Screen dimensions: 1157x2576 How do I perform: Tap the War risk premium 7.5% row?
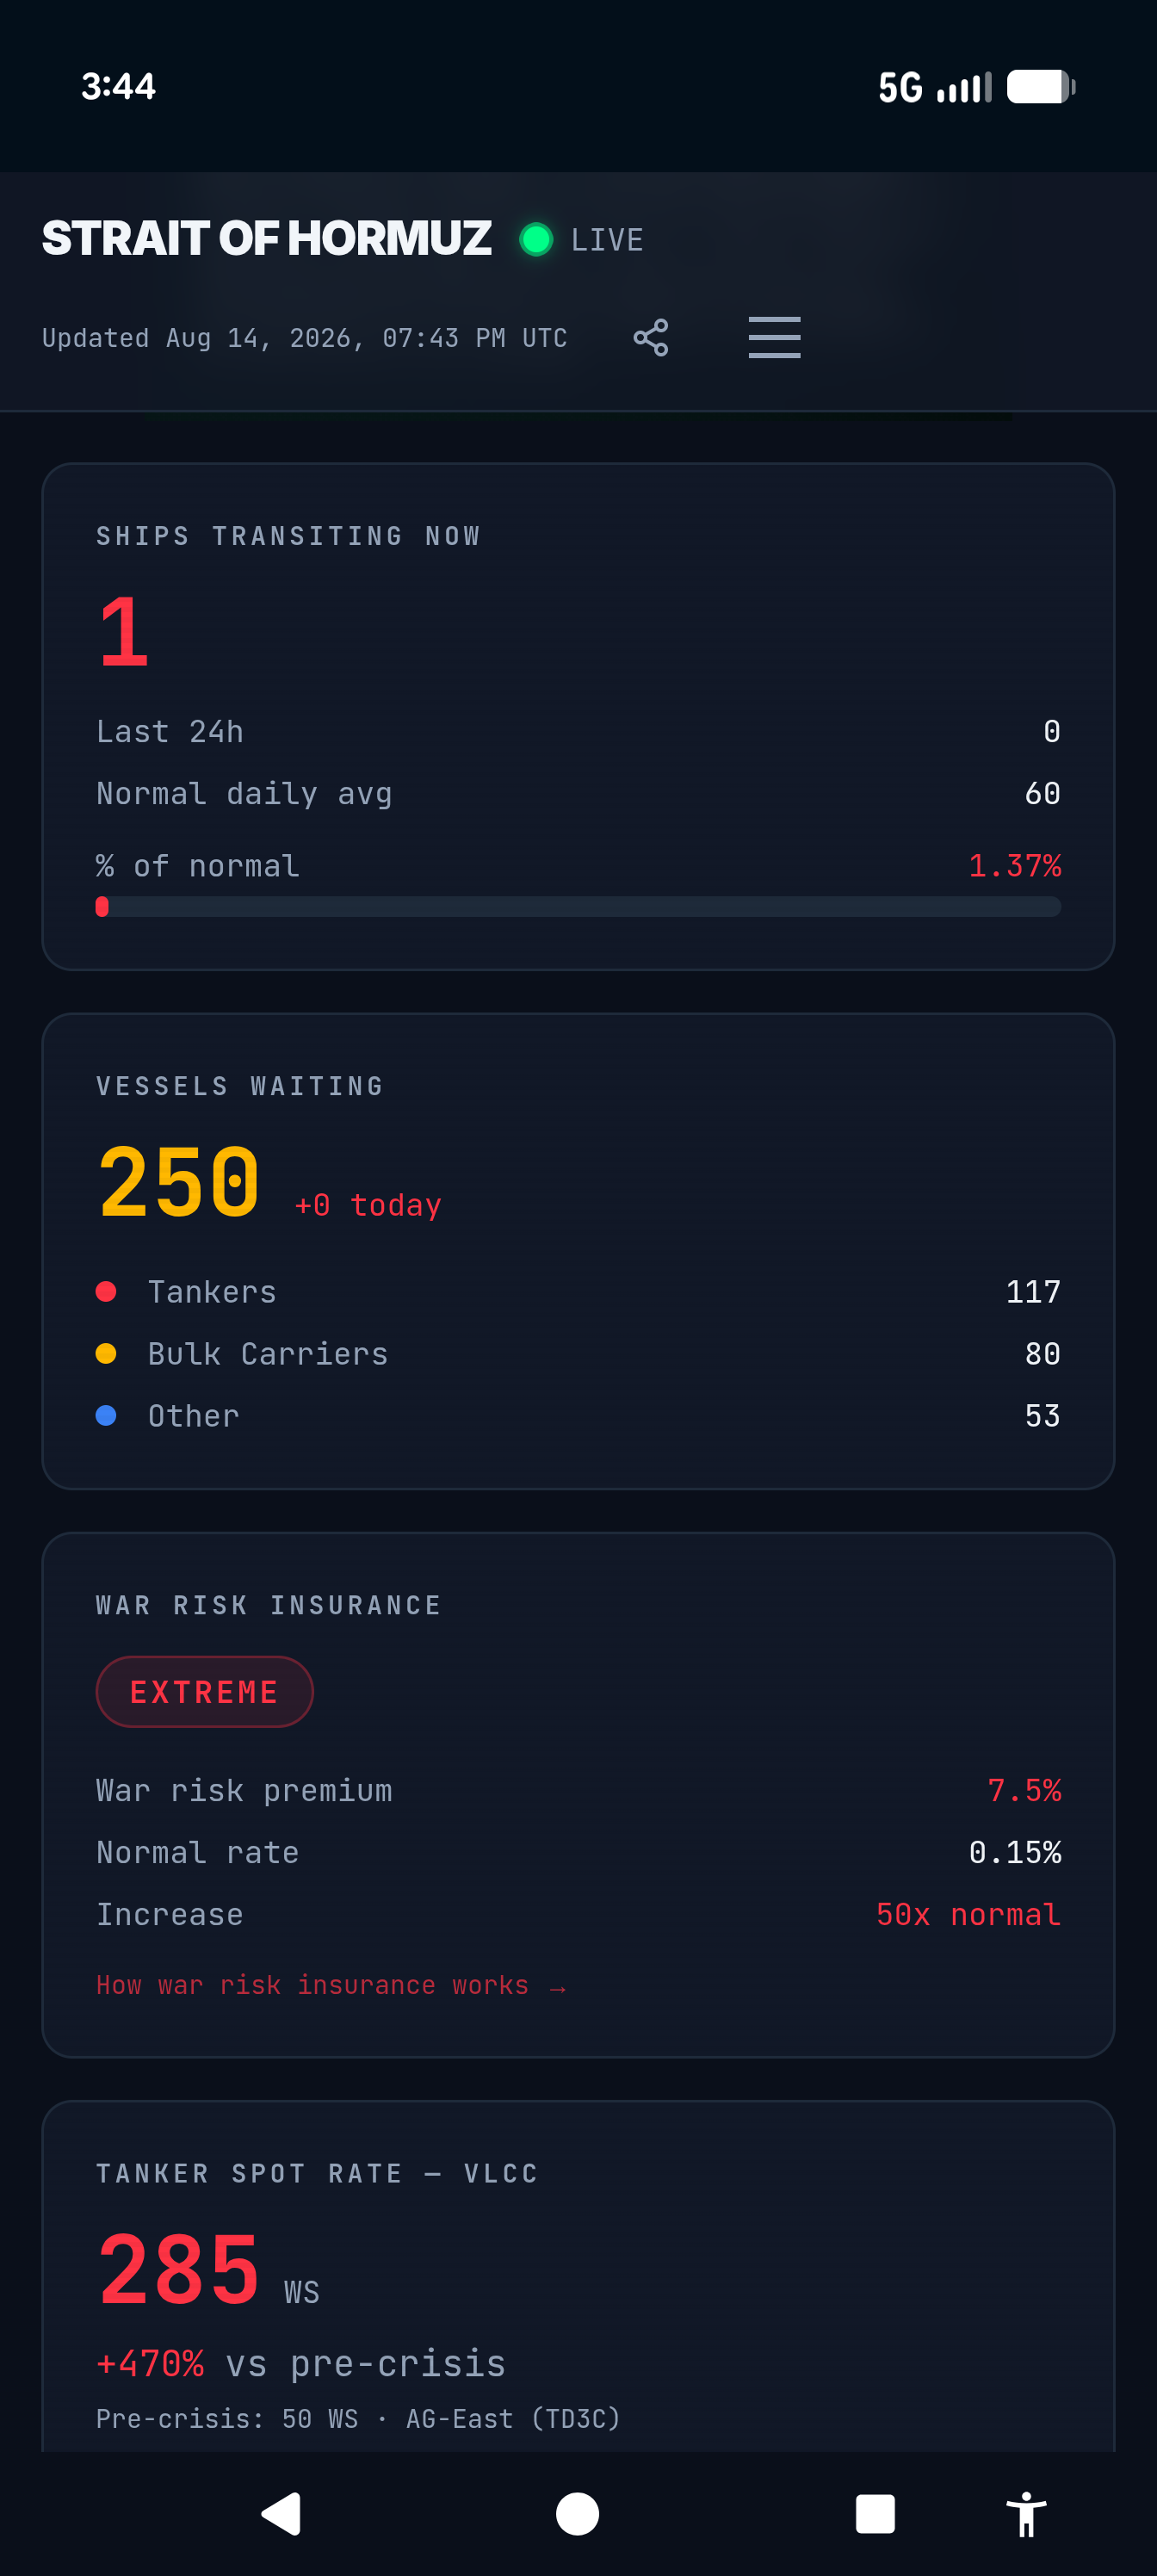point(578,1790)
